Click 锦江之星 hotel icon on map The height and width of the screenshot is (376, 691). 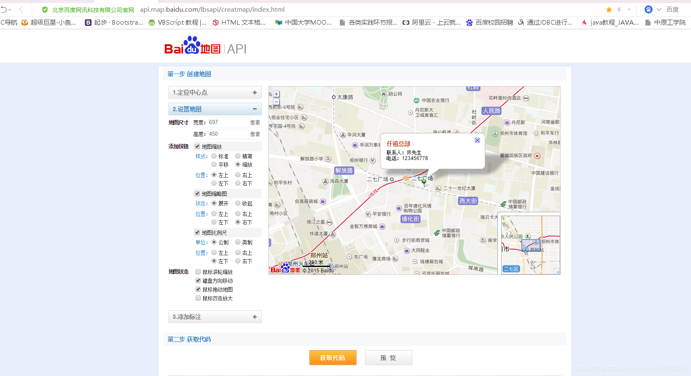pyautogui.click(x=329, y=222)
